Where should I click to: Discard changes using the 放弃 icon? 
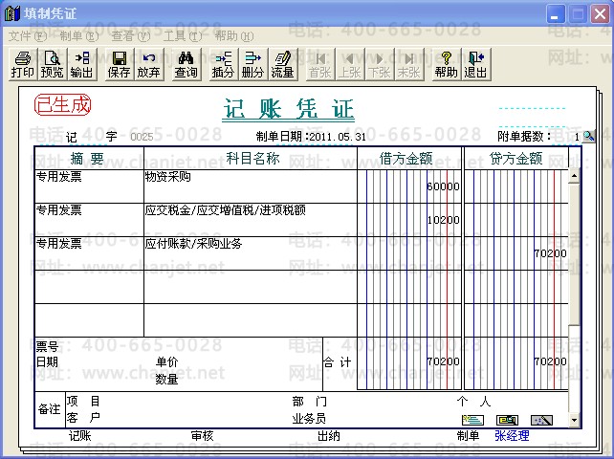[148, 64]
